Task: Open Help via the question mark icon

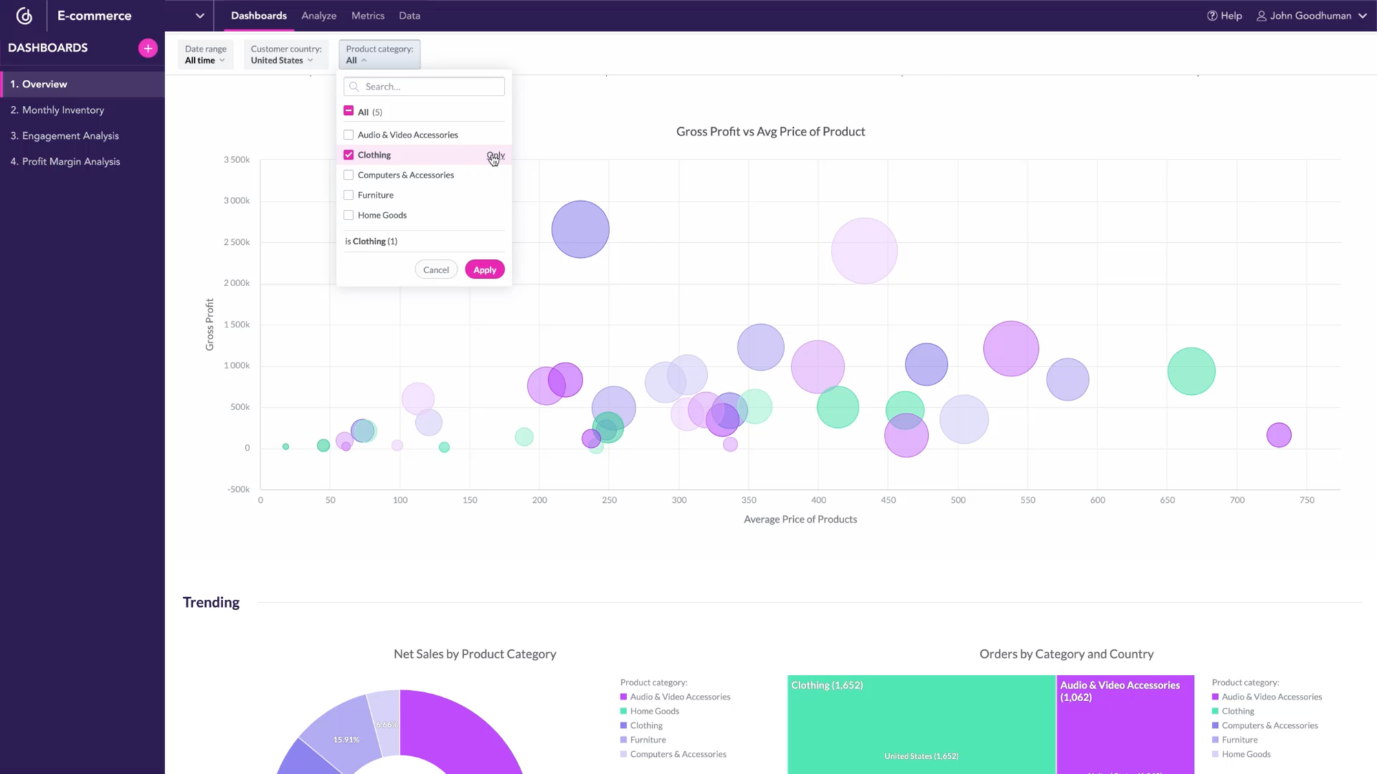Action: coord(1212,16)
